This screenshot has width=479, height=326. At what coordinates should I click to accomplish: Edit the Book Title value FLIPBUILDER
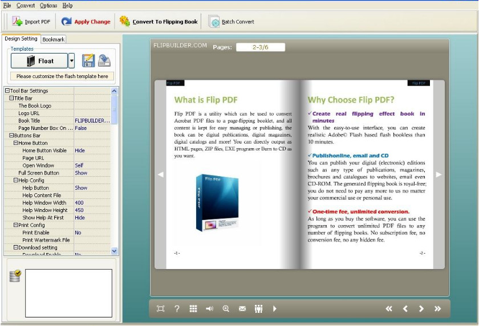(x=92, y=121)
